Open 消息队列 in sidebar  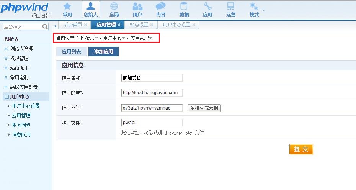(21, 134)
